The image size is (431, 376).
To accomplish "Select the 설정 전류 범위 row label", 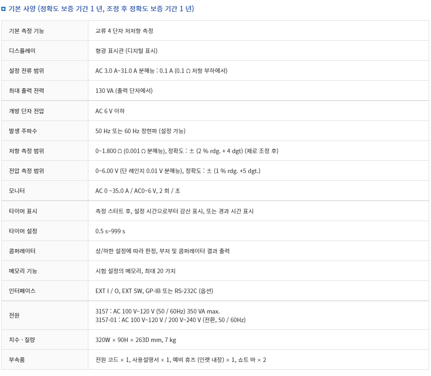I will point(26,71).
